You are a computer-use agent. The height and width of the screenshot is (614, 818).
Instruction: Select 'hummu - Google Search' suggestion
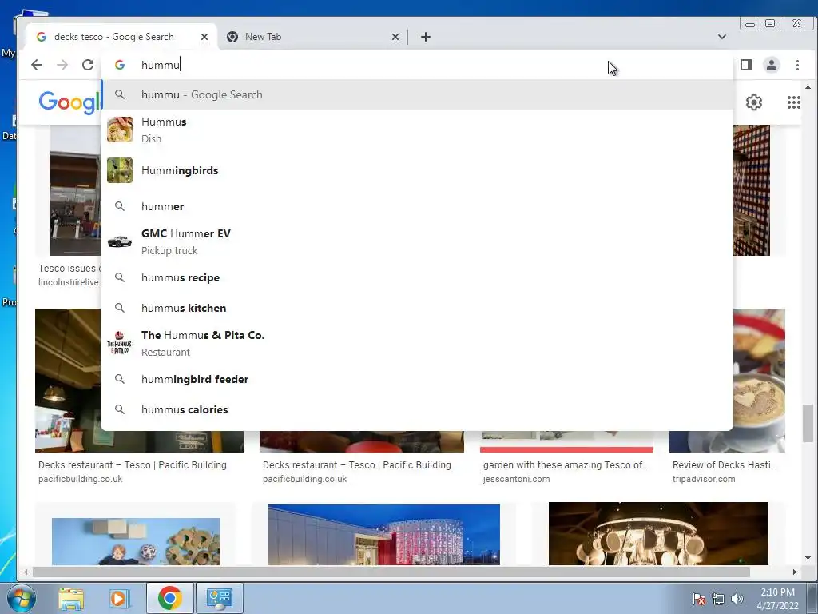coord(417,94)
